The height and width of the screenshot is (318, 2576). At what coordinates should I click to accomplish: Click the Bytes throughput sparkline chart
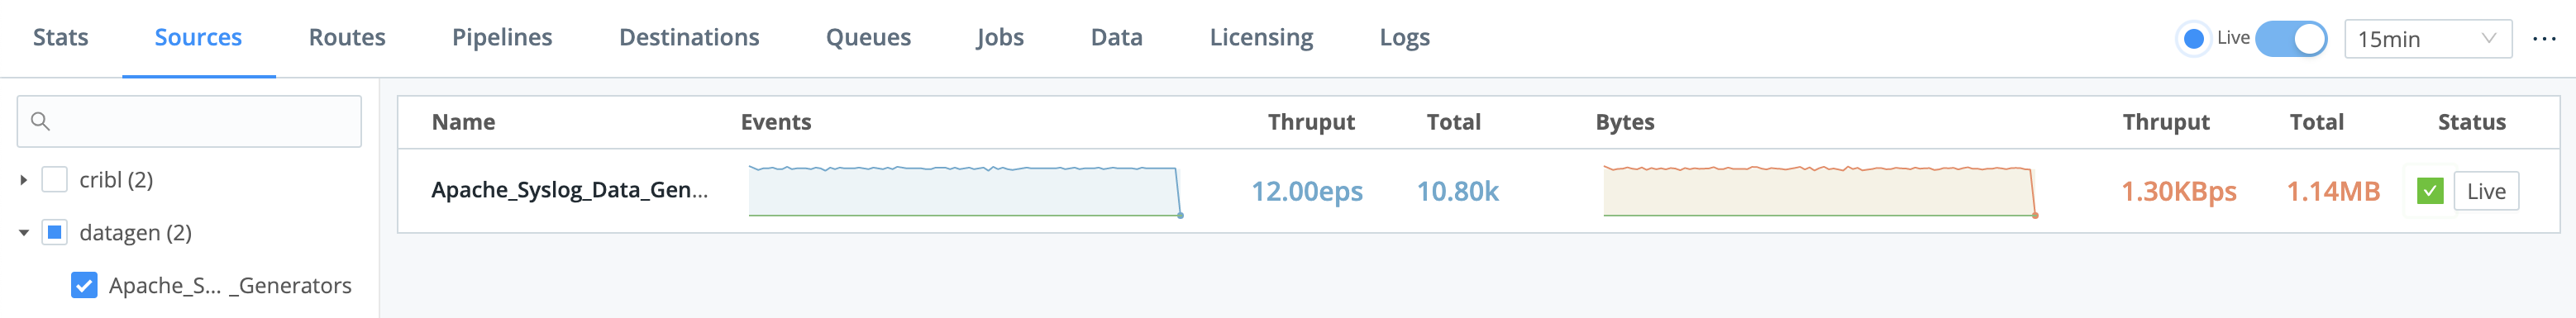click(x=1821, y=191)
